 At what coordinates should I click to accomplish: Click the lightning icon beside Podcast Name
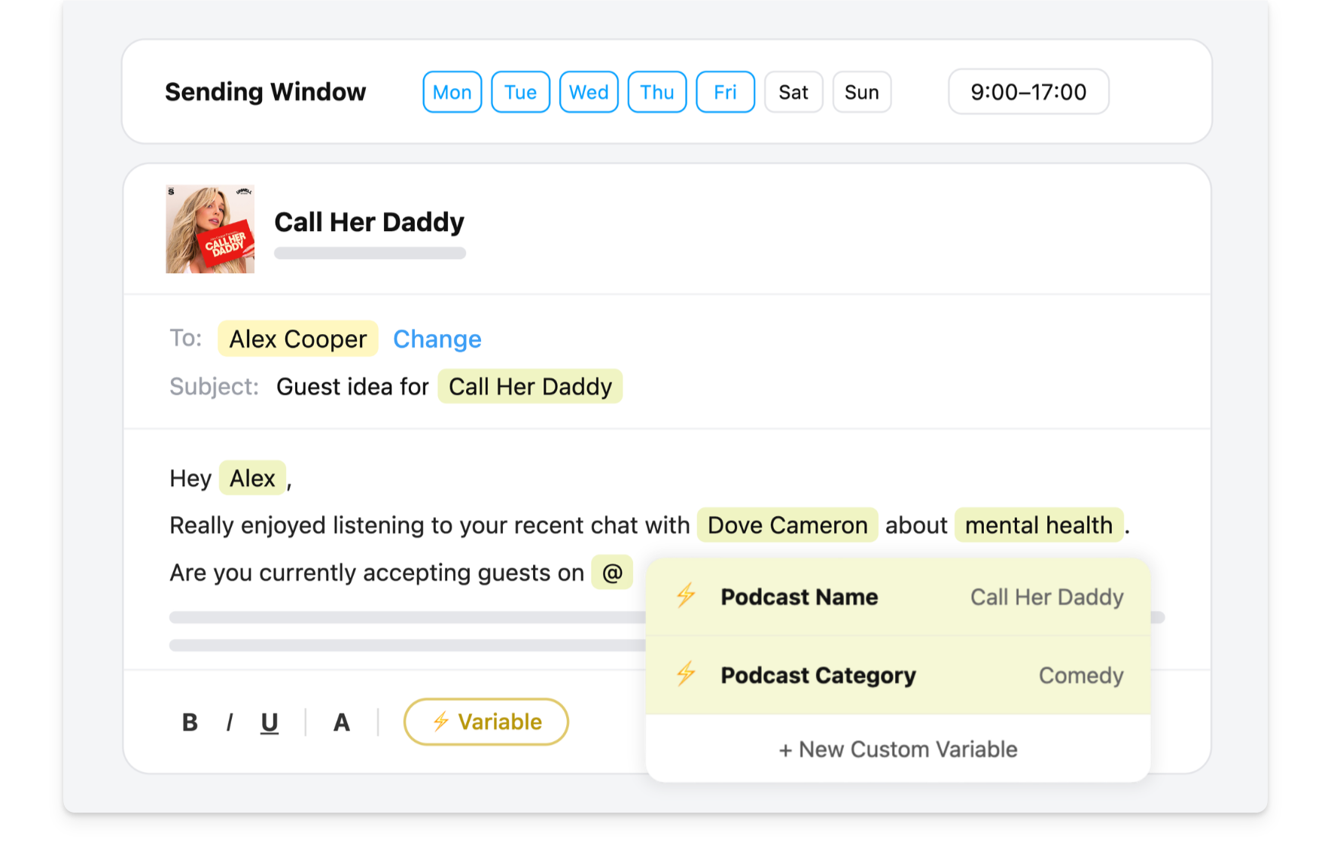[x=686, y=596]
